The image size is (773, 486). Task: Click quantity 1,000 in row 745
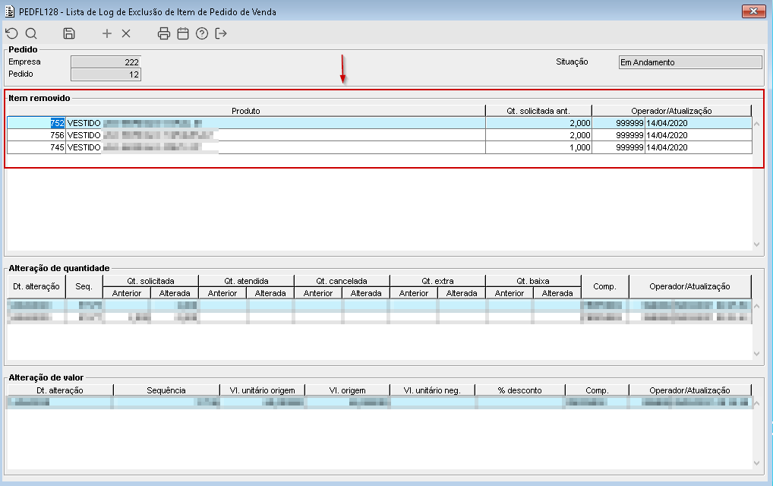(538, 147)
